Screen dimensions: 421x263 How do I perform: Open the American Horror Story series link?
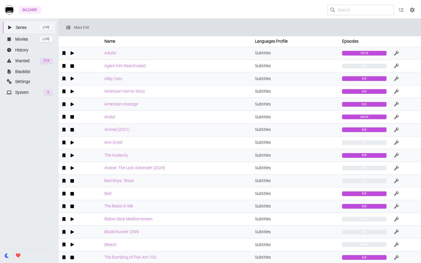[125, 91]
